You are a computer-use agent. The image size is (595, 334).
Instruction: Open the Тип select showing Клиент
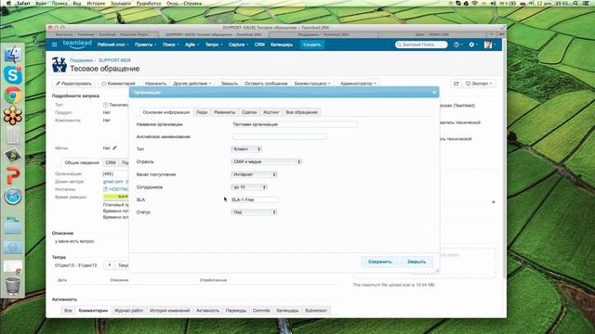(246, 149)
